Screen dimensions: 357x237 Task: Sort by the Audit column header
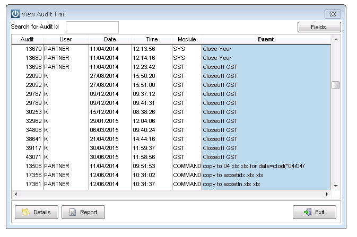27,39
